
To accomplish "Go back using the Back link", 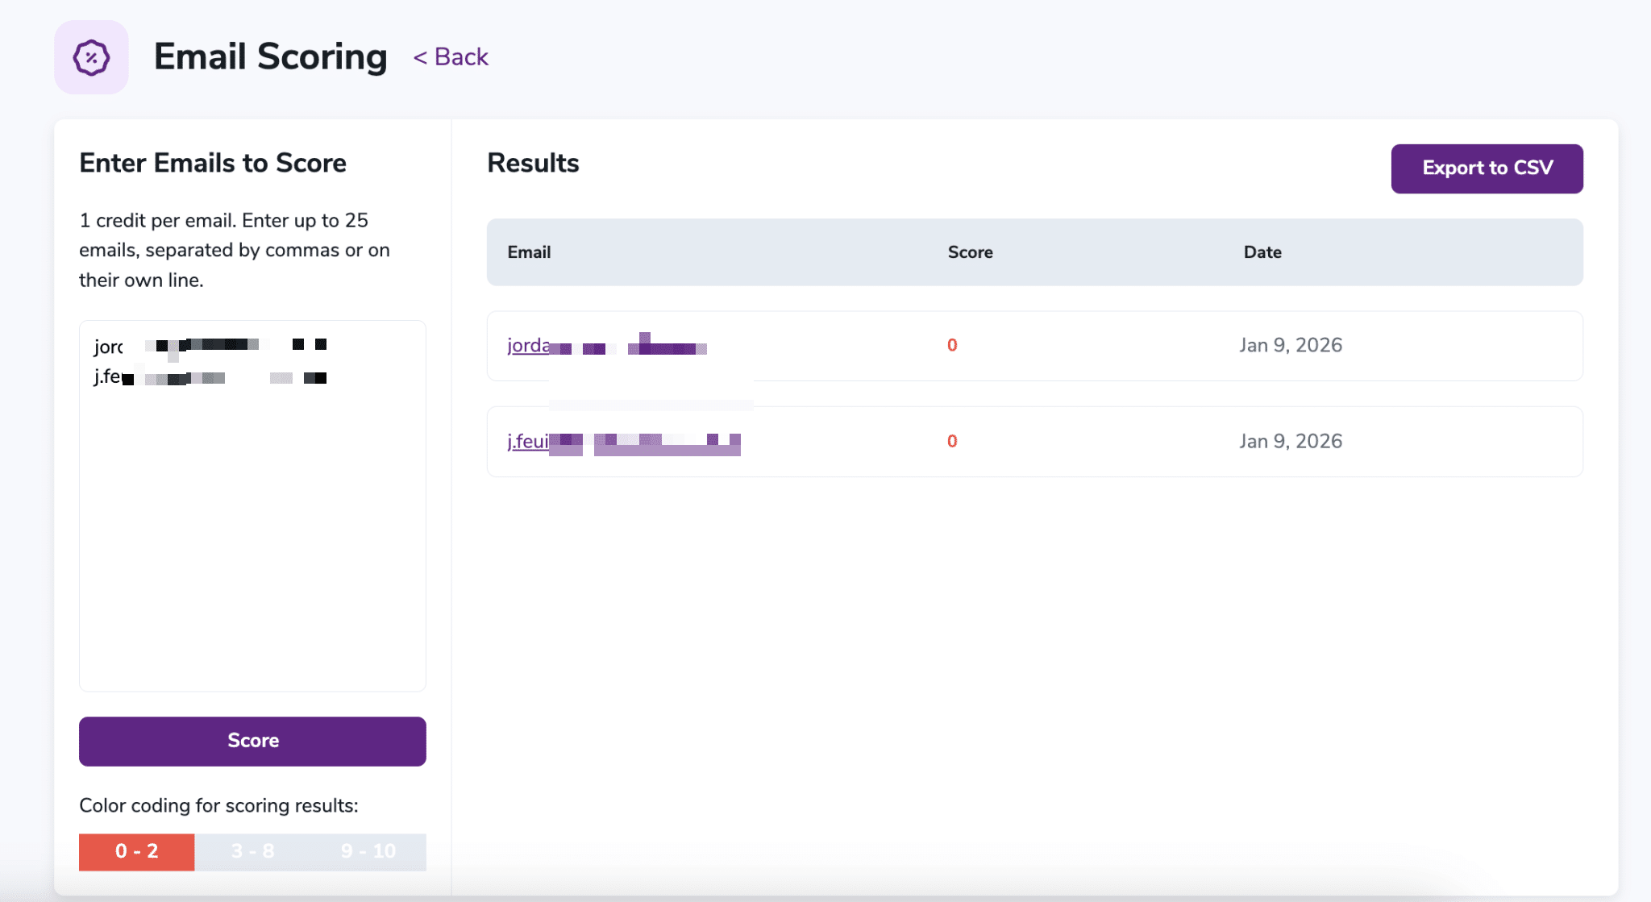I will coord(451,57).
